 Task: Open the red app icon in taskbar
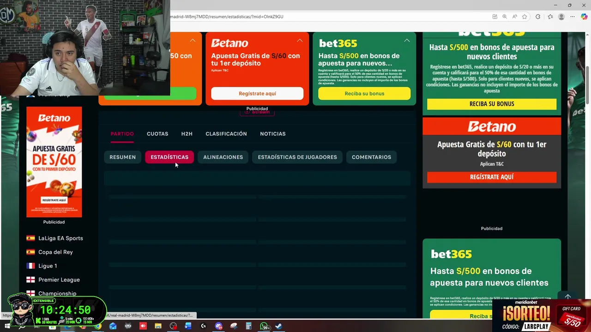(x=143, y=326)
